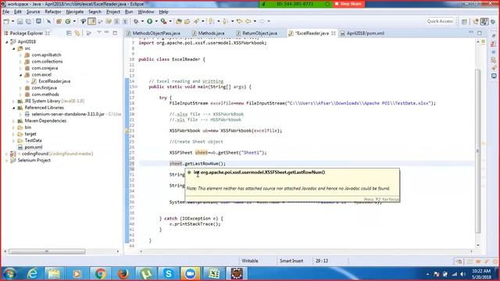Open Firefox from the taskbar

[x=123, y=274]
